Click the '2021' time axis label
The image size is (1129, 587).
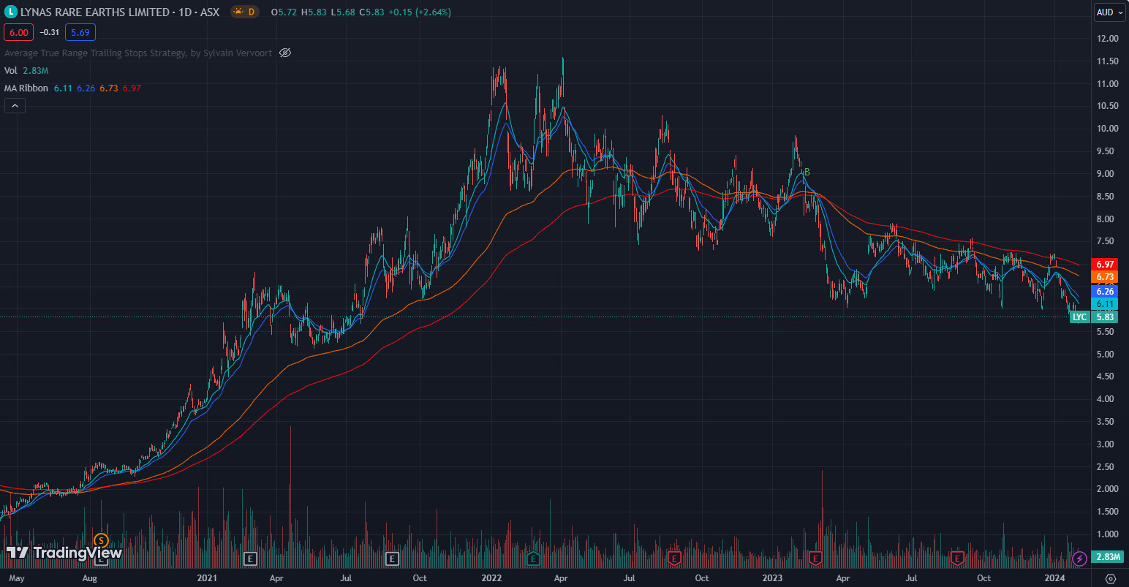208,578
